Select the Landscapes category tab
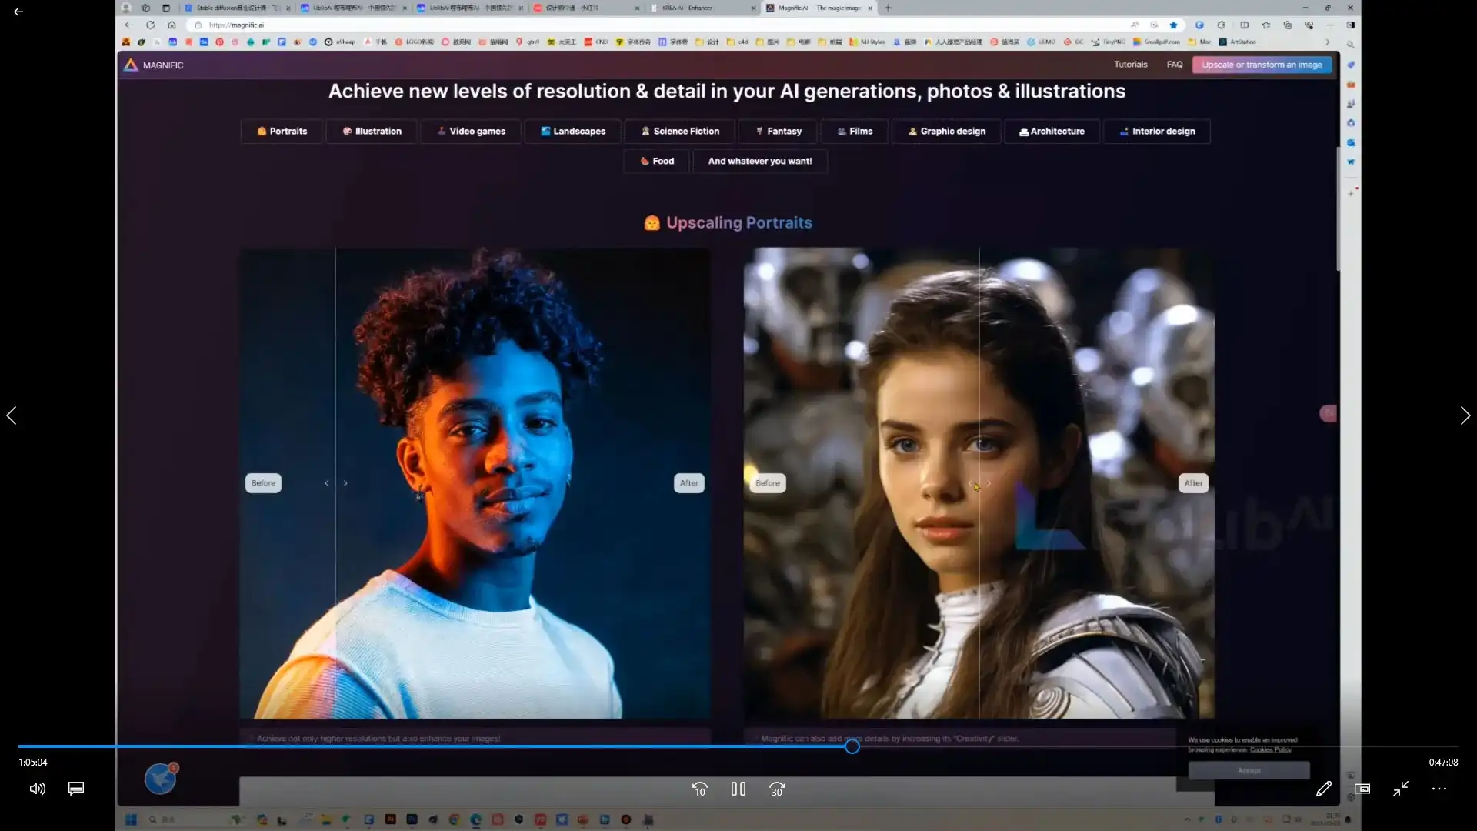 point(572,132)
